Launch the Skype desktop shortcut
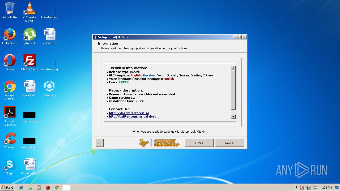Image resolution: width=340 pixels, height=191 pixels. pyautogui.click(x=10, y=167)
